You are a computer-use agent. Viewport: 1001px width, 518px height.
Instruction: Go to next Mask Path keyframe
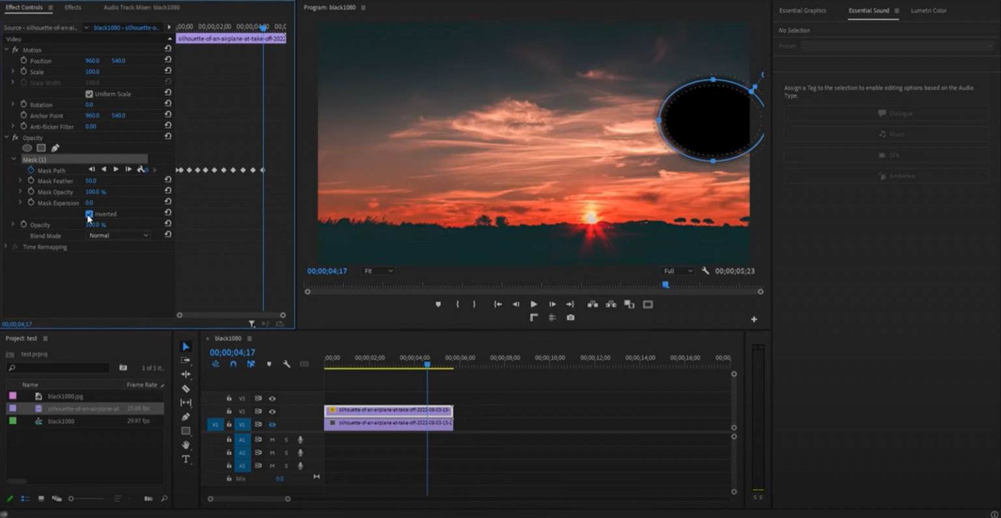coord(154,169)
